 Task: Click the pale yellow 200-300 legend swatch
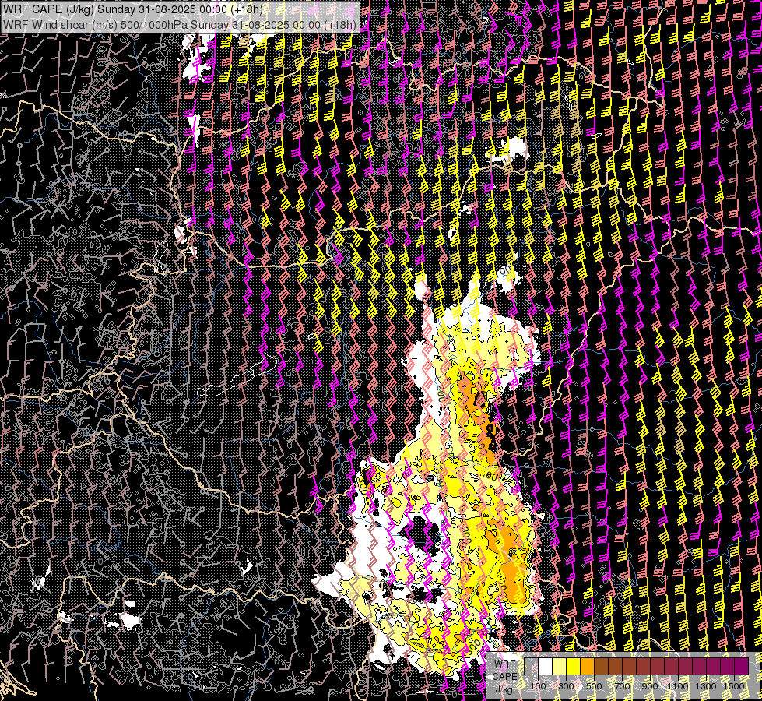[x=560, y=666]
